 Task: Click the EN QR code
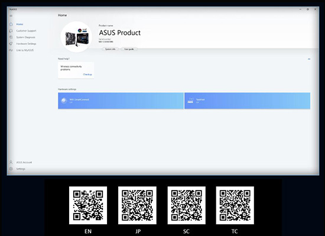point(88,205)
